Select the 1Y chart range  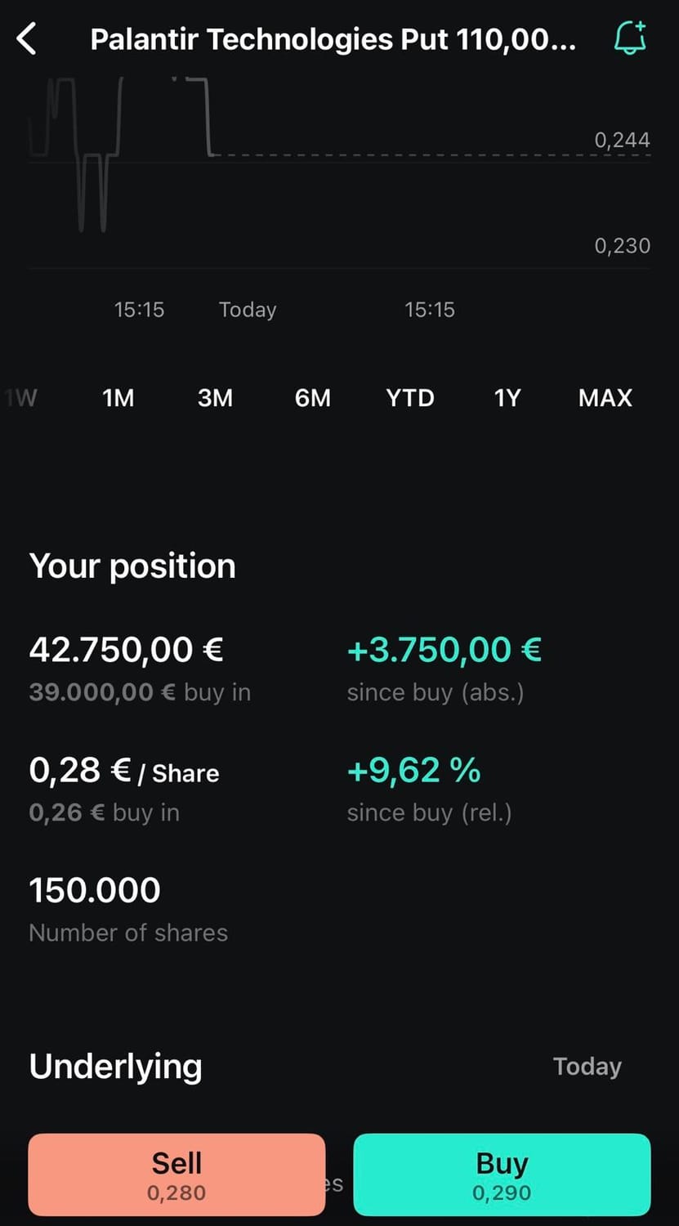507,398
